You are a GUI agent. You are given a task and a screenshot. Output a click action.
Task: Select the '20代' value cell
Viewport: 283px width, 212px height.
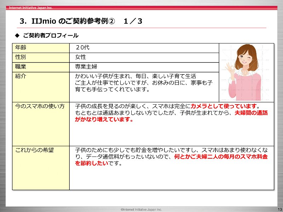[x=144, y=48]
